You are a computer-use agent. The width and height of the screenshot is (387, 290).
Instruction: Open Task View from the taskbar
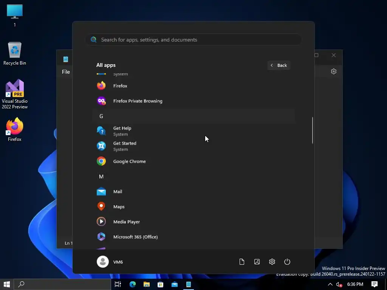click(118, 284)
